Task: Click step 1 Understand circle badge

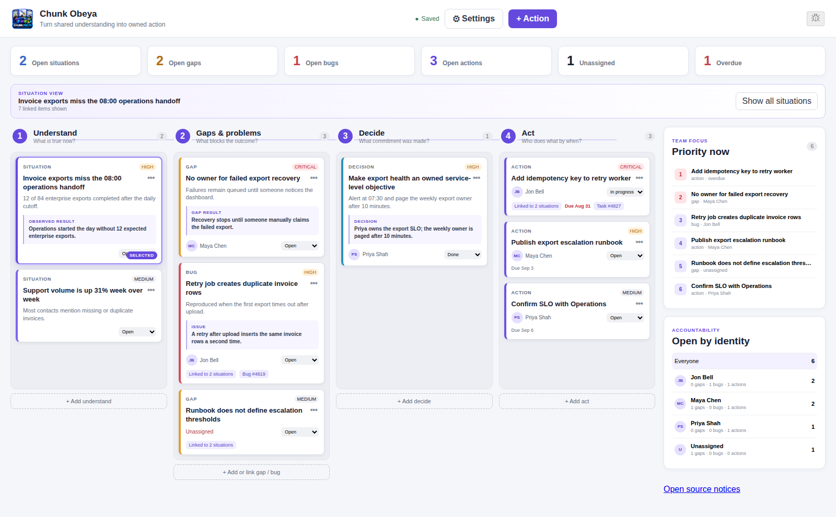Action: coord(20,136)
